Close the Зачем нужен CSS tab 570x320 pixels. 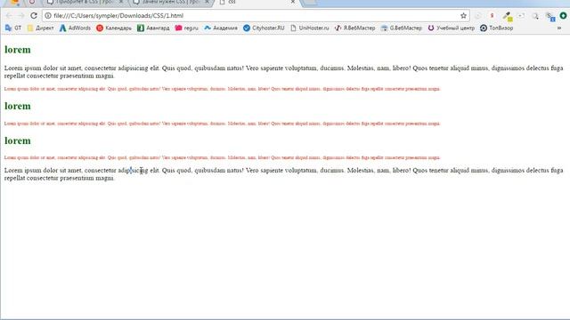point(207,2)
